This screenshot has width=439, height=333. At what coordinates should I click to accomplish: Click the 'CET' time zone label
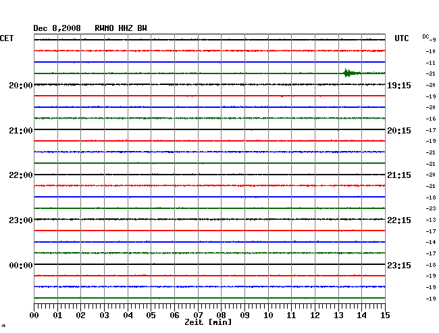7,38
